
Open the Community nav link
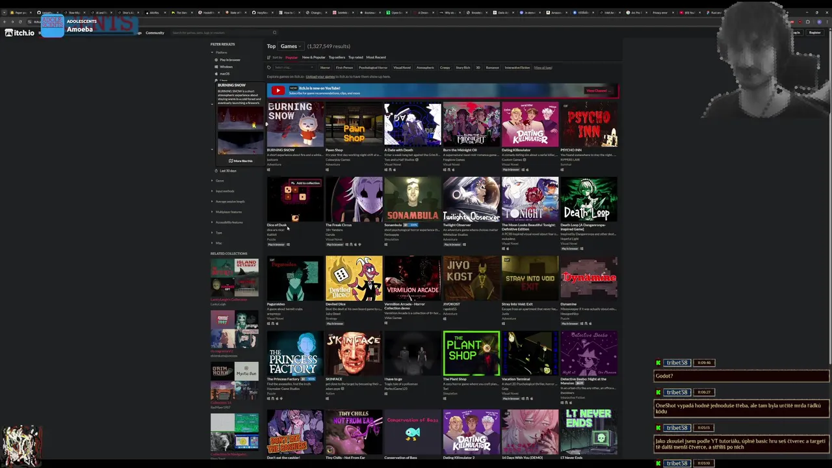coord(155,32)
